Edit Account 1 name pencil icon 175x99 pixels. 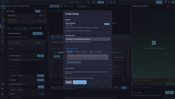coord(15,20)
